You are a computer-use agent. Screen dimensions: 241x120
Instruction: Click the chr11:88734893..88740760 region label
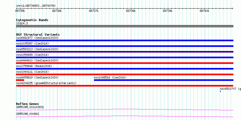[36, 6]
